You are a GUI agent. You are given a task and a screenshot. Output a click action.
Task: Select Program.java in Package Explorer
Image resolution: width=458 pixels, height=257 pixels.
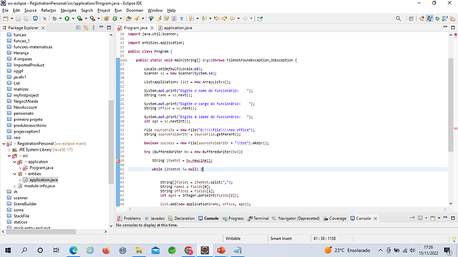[41, 168]
